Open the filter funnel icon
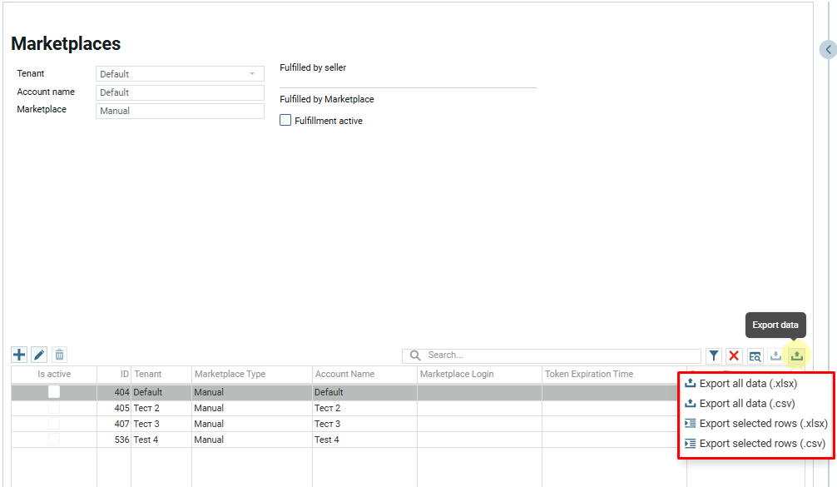 tap(714, 356)
